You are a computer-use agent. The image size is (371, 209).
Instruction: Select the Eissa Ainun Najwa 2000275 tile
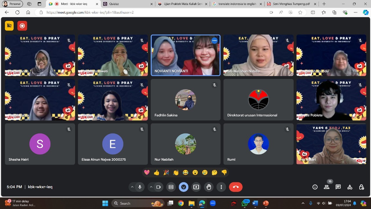[x=113, y=144]
